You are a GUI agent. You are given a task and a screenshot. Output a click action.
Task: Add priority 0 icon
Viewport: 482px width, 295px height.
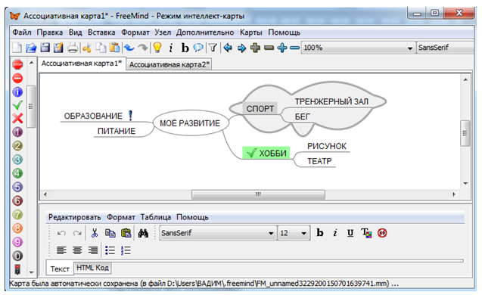point(17,256)
